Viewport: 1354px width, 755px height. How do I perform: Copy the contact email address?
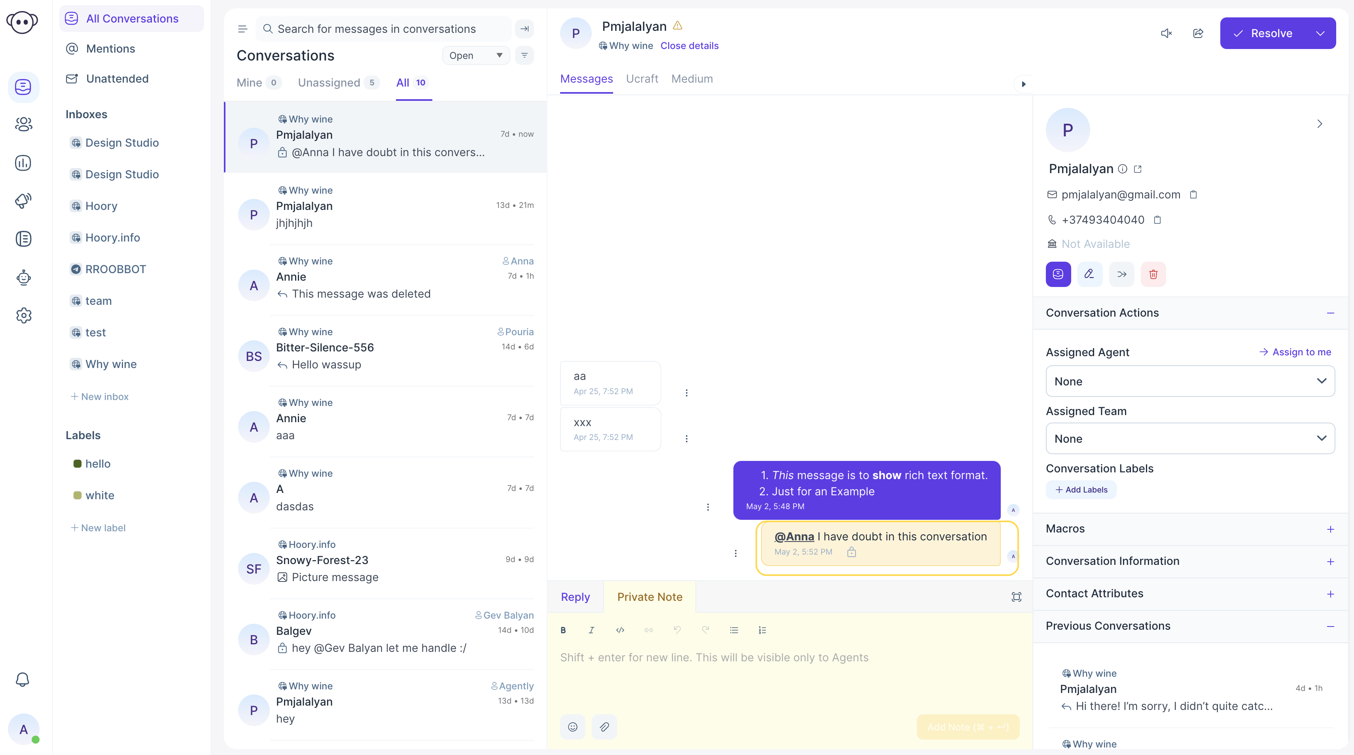(1193, 195)
